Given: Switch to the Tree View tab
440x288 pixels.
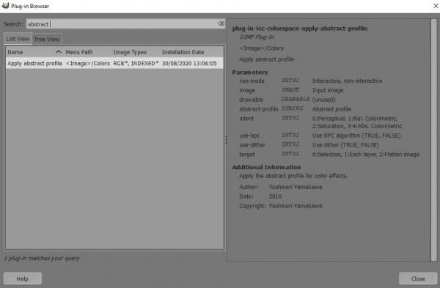Looking at the screenshot, I should (x=47, y=39).
